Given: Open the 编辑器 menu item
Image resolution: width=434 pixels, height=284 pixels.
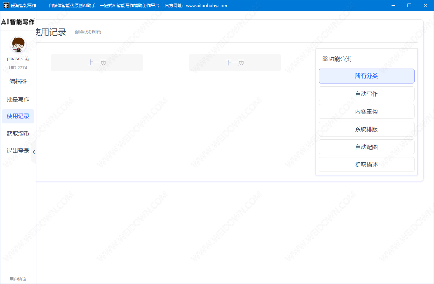Looking at the screenshot, I should [18, 81].
